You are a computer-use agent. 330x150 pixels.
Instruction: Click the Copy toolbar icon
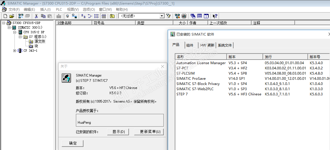(x=43, y=16)
